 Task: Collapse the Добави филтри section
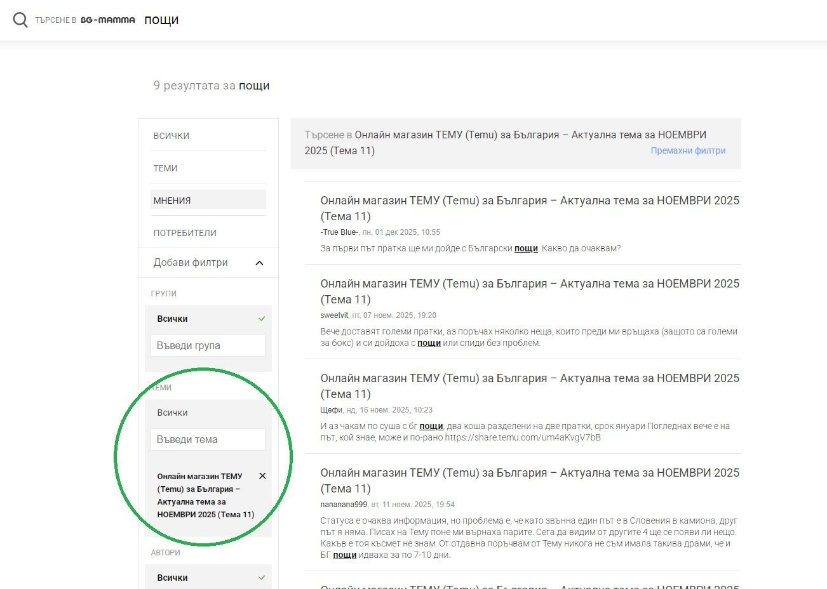pyautogui.click(x=259, y=263)
